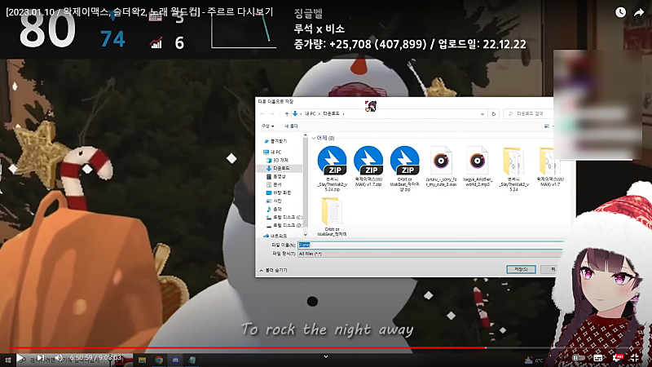Open Chrome from the taskbar
Screen dimensions: 652x367
coord(159,360)
